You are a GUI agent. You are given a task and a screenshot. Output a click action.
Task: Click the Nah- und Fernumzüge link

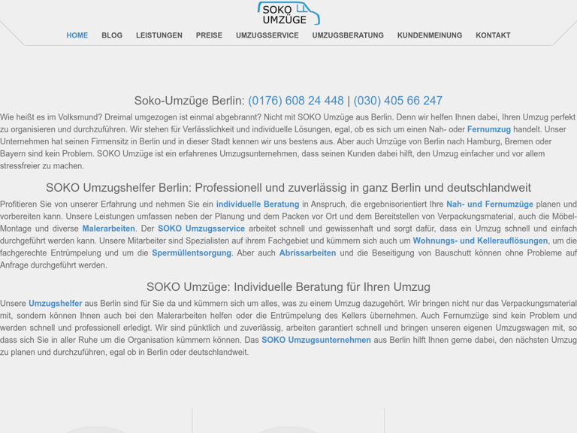point(490,204)
